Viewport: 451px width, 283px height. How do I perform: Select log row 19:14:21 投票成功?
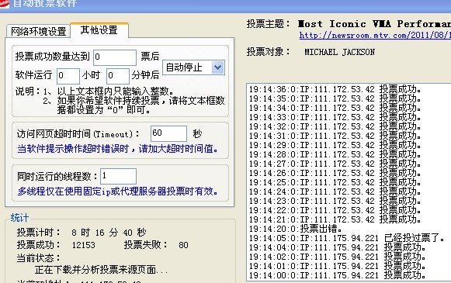[x=335, y=219]
